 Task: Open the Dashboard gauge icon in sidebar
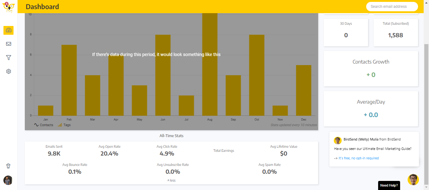[x=8, y=30]
